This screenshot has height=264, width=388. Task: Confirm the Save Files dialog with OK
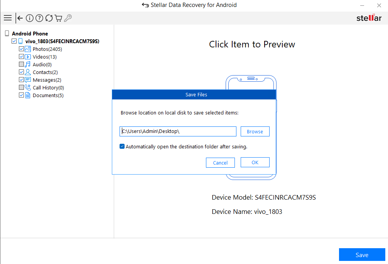(255, 162)
